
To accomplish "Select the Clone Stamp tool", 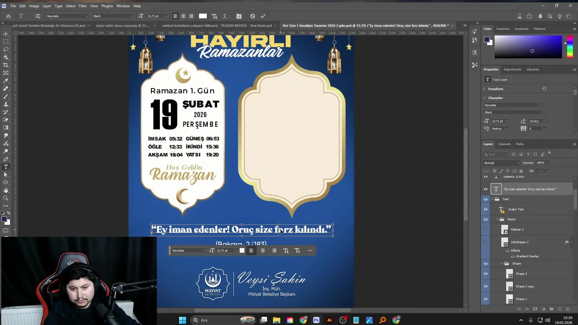I will (6, 104).
